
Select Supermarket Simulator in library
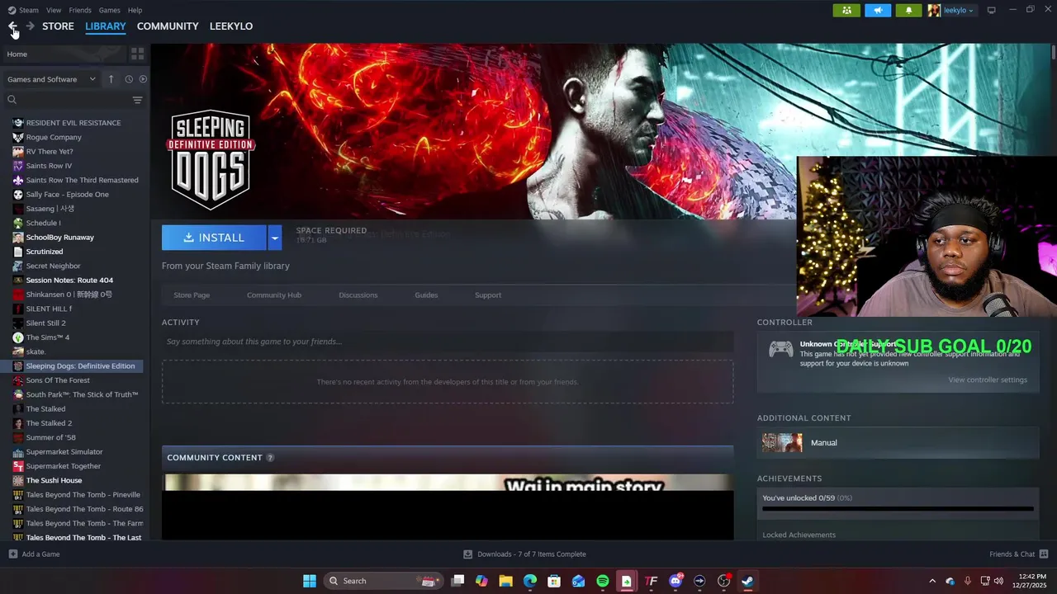(x=64, y=452)
